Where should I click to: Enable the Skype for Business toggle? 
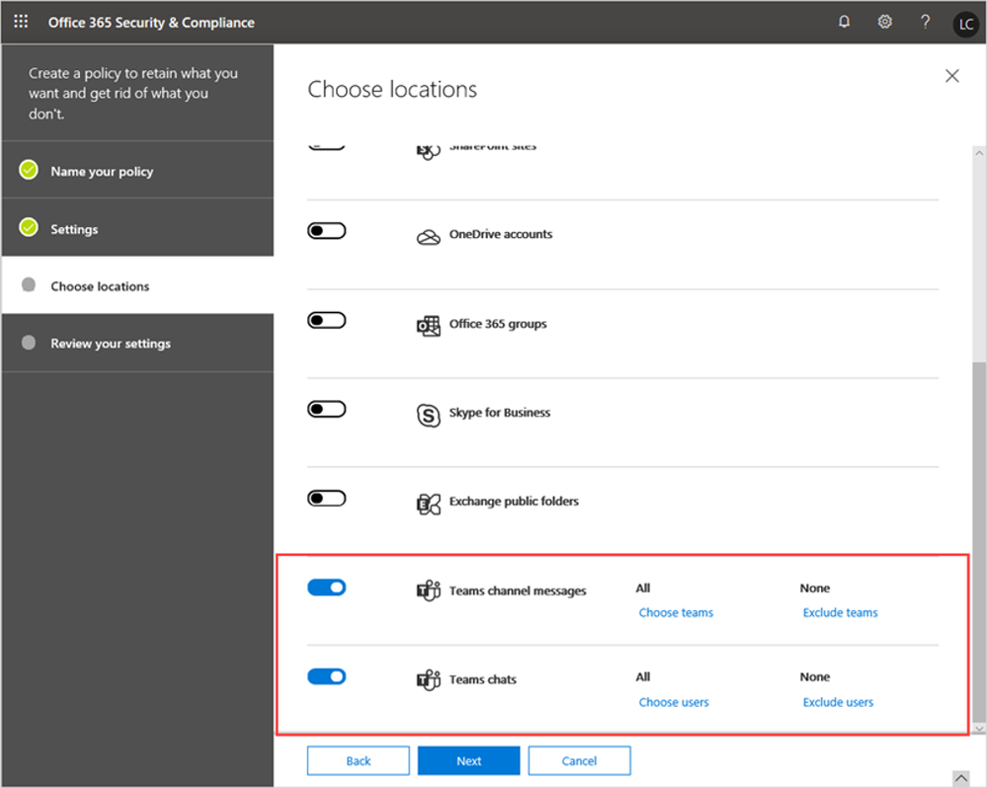pyautogui.click(x=327, y=410)
